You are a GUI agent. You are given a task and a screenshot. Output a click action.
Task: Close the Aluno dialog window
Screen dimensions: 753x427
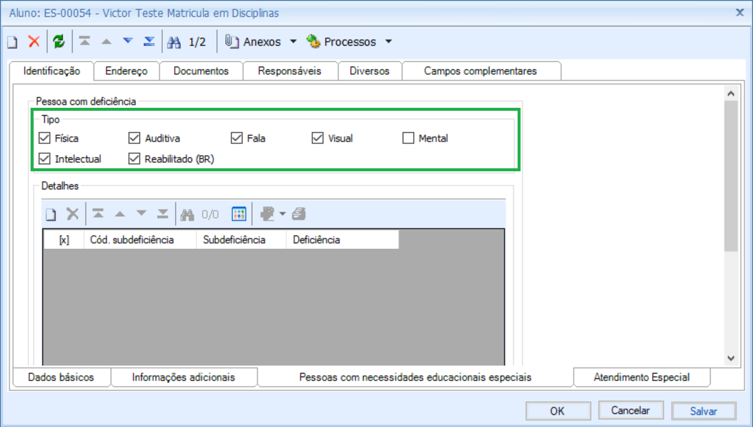740,11
